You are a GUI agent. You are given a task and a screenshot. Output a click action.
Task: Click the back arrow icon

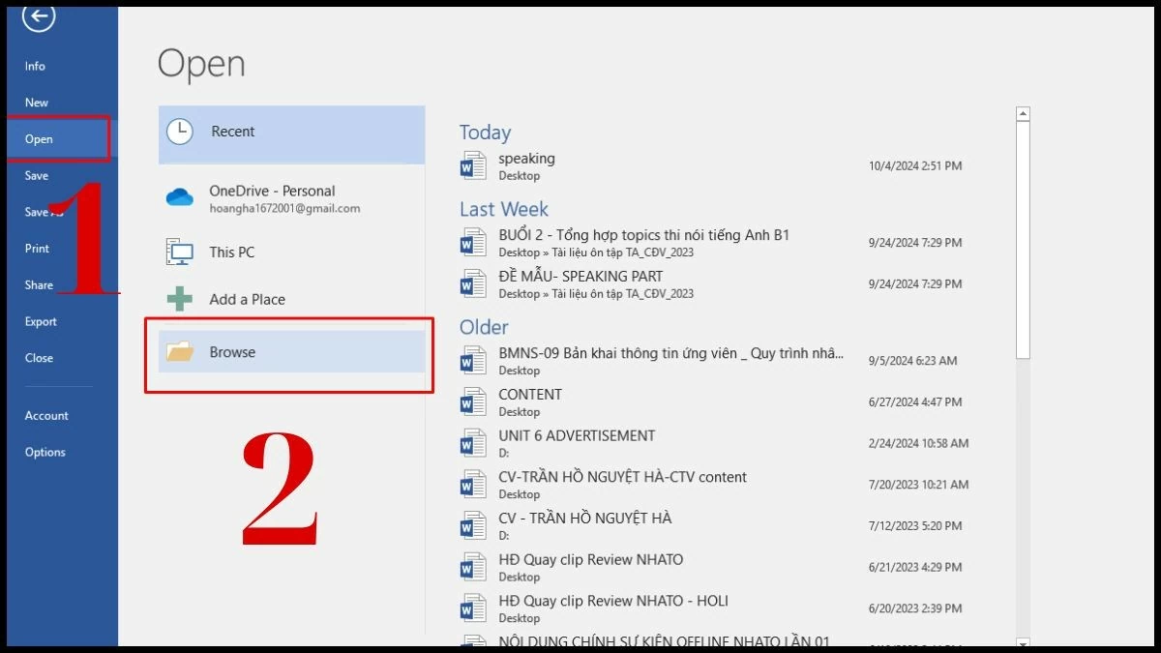[39, 16]
